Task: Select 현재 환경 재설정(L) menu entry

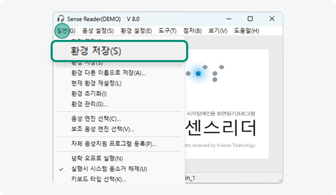Action: (x=119, y=83)
